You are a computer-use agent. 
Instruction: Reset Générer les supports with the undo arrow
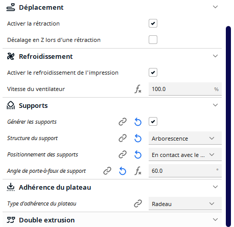coord(138,122)
